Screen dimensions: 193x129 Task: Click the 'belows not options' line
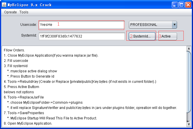tap(19, 92)
